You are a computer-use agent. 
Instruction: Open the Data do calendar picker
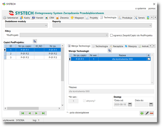[x=151, y=105]
